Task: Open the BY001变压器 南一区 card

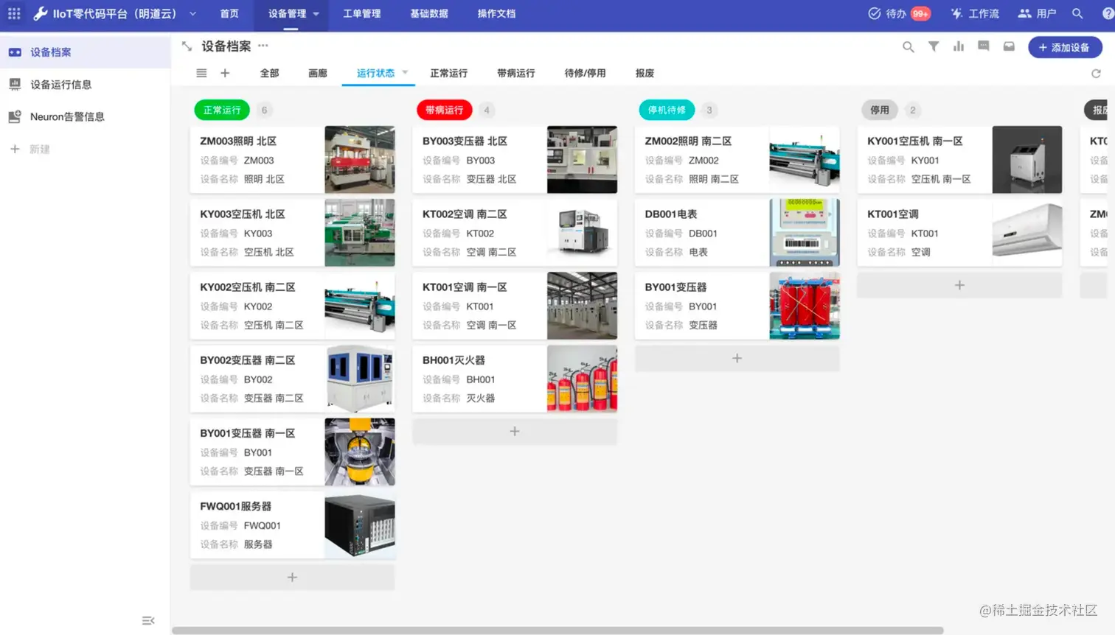Action: click(x=292, y=452)
